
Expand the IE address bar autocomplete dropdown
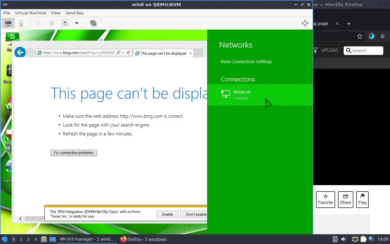click(x=123, y=53)
